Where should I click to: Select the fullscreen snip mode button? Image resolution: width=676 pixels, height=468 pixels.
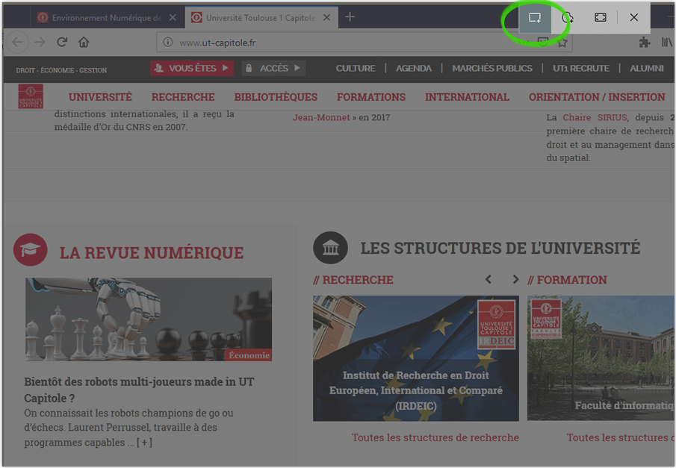tap(600, 18)
